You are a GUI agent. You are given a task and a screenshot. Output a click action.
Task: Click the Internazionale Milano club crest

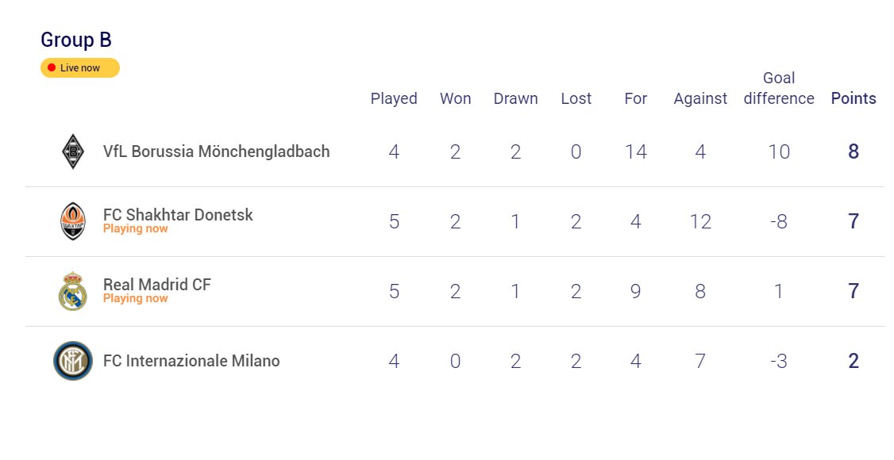point(73,361)
